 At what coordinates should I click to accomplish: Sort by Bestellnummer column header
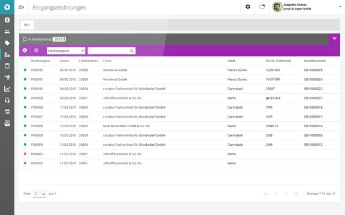point(315,61)
